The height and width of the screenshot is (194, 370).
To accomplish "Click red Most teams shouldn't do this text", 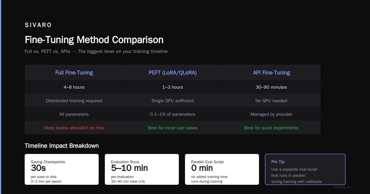I will (x=74, y=128).
